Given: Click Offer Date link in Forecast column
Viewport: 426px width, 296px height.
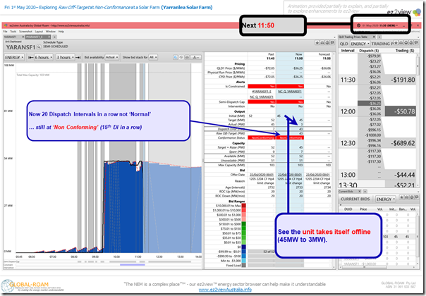Looking at the screenshot, I should click(x=318, y=175).
